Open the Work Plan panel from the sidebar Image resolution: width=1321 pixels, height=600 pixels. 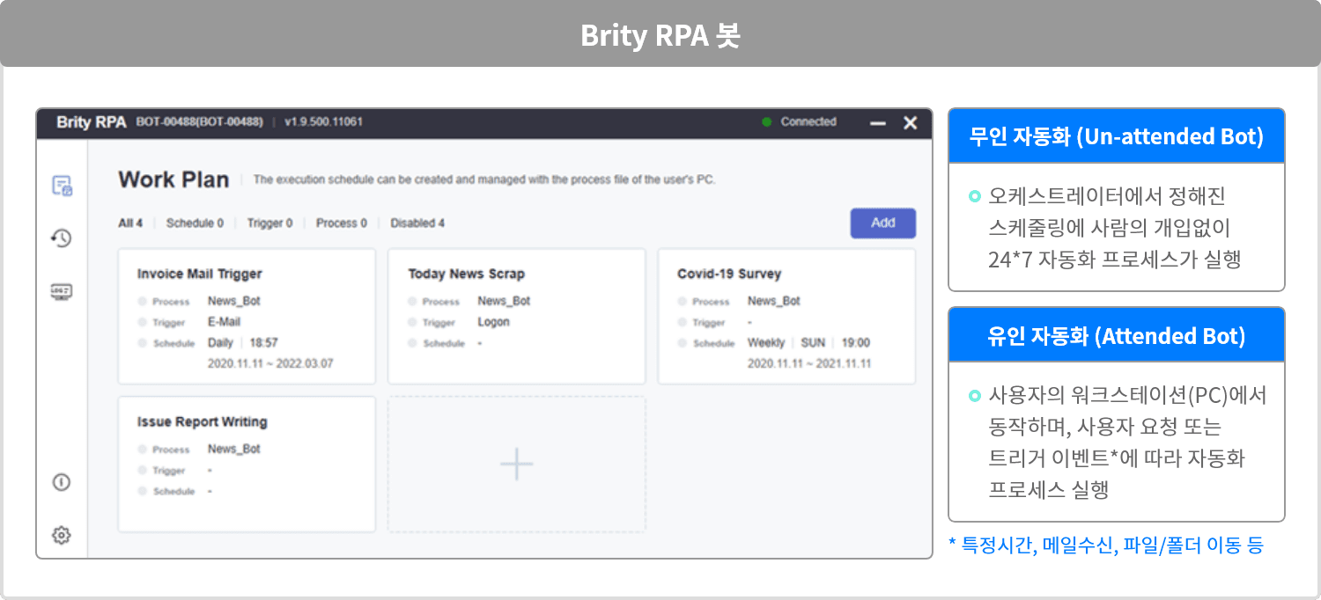tap(61, 187)
